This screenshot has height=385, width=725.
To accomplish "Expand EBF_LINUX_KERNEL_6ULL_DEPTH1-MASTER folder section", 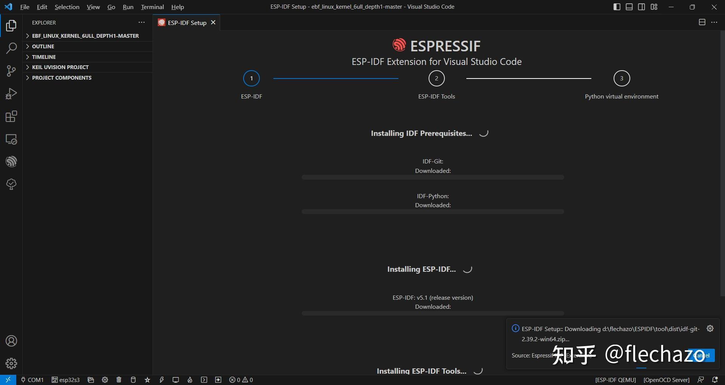I will 88,36.
